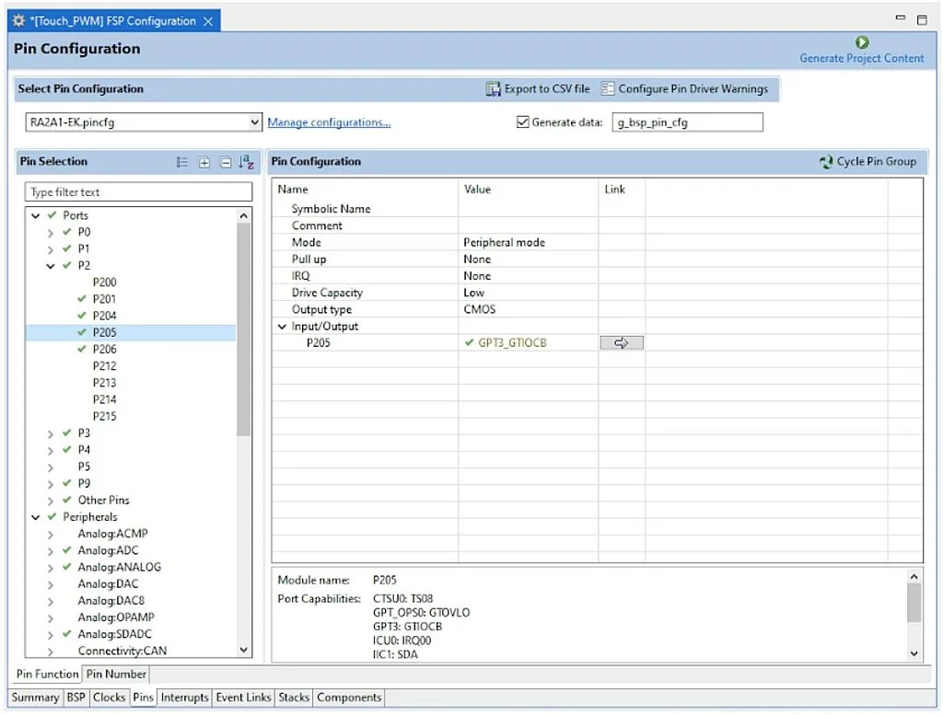Click the Cycle Pin Group icon
The image size is (943, 715).
(x=826, y=162)
